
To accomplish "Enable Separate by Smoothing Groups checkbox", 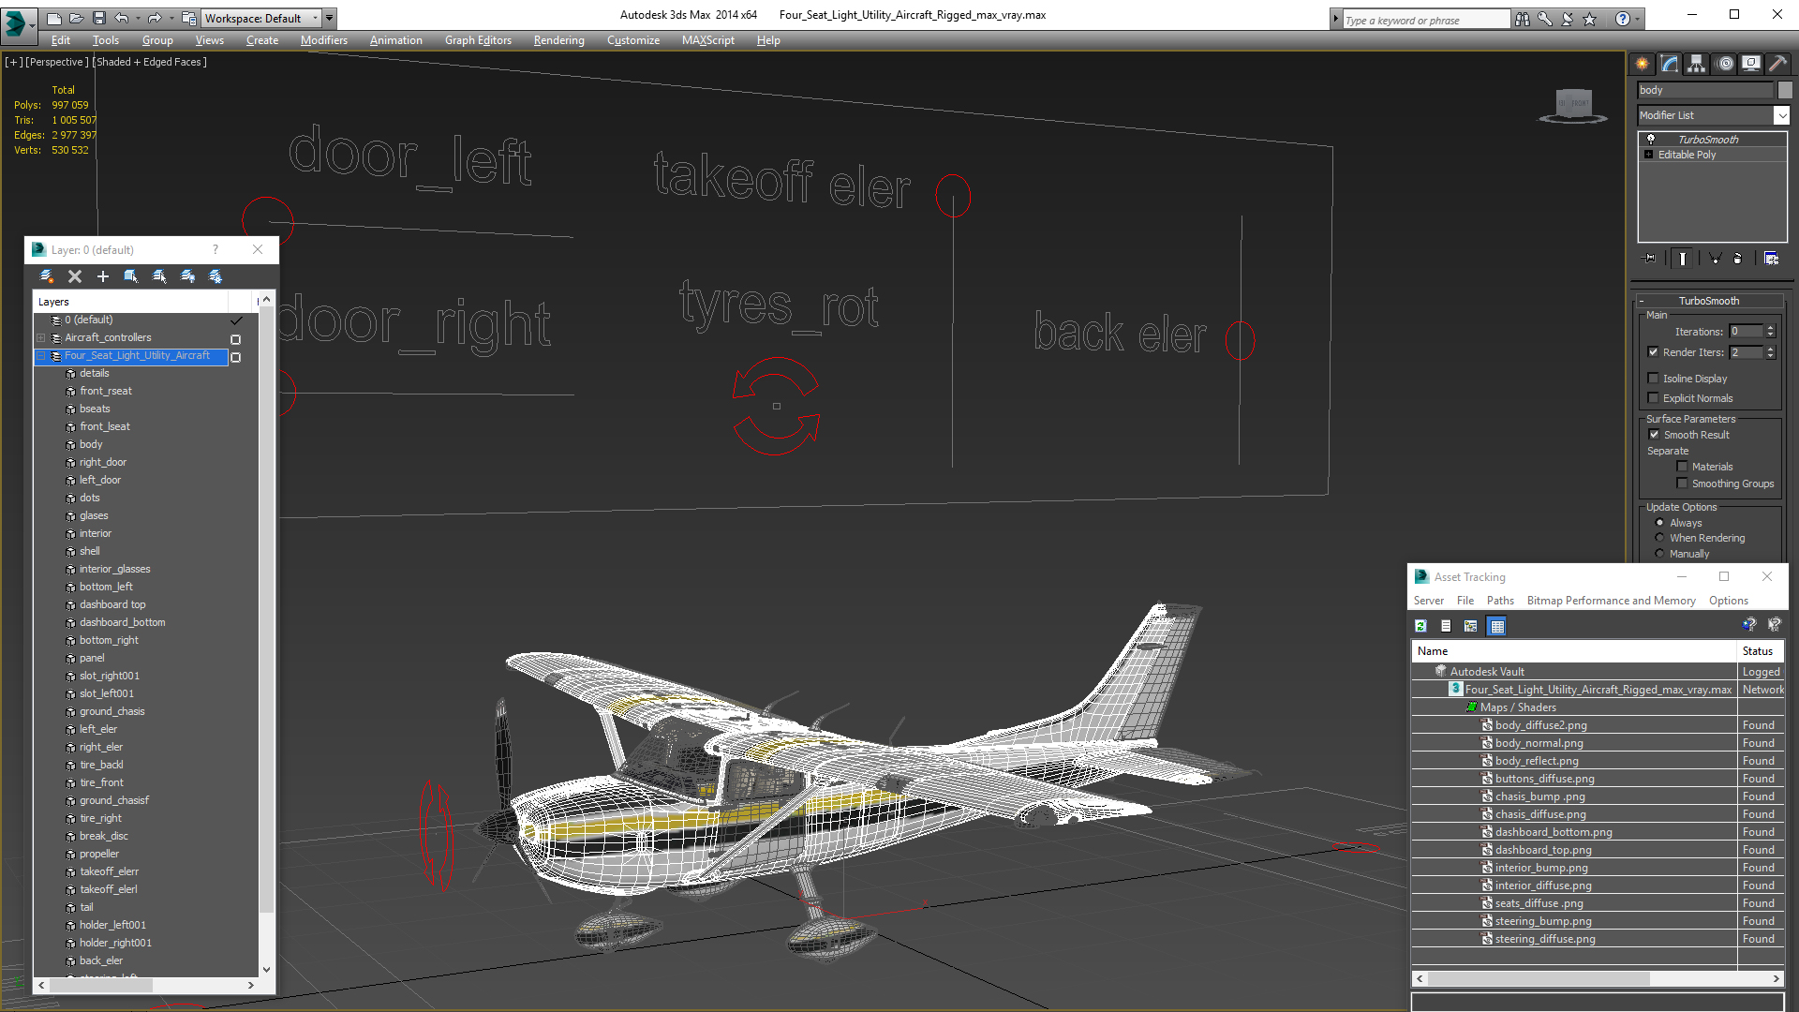I will [1683, 484].
